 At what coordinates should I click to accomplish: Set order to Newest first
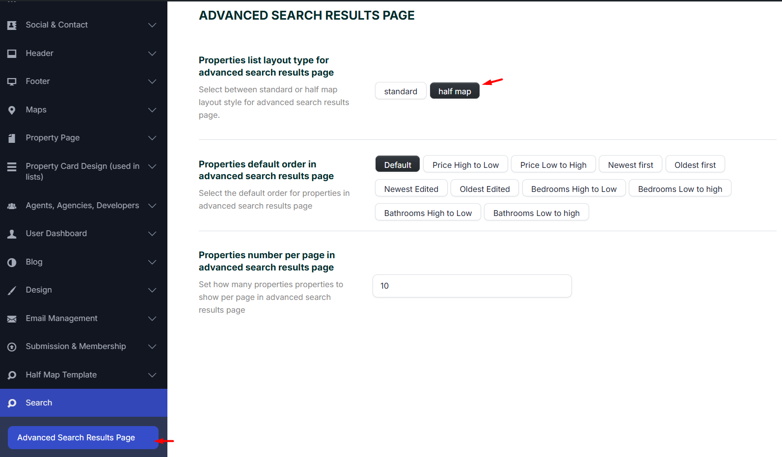(x=630, y=165)
